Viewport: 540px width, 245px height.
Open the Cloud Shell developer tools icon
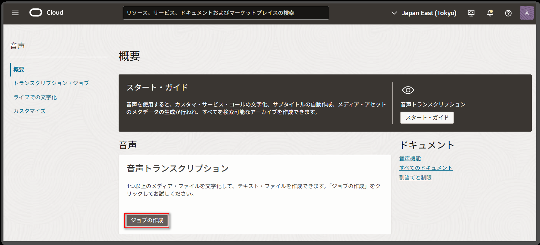(471, 13)
